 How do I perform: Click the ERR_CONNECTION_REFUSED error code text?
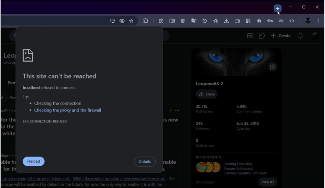45,122
